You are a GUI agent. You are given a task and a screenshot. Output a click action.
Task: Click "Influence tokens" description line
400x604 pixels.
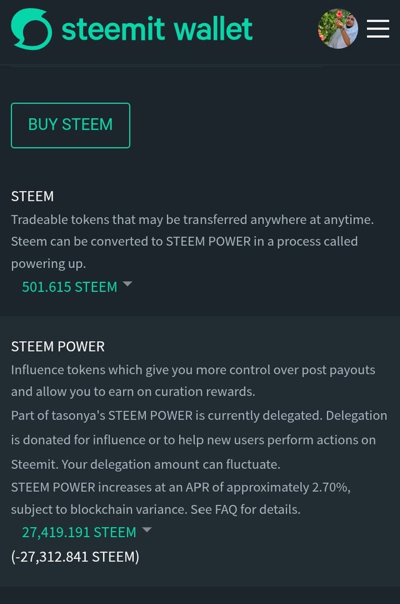tap(193, 370)
